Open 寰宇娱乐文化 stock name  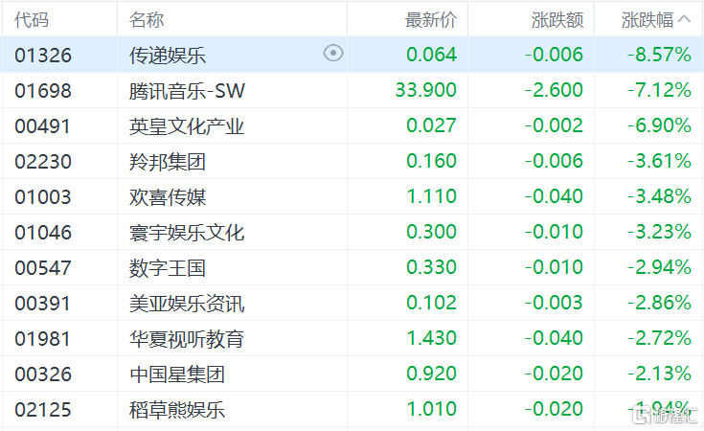click(187, 233)
